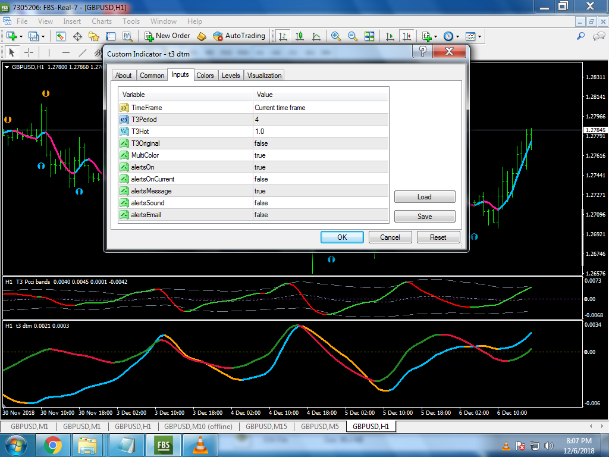
Task: Open the Charts menu
Action: click(102, 21)
